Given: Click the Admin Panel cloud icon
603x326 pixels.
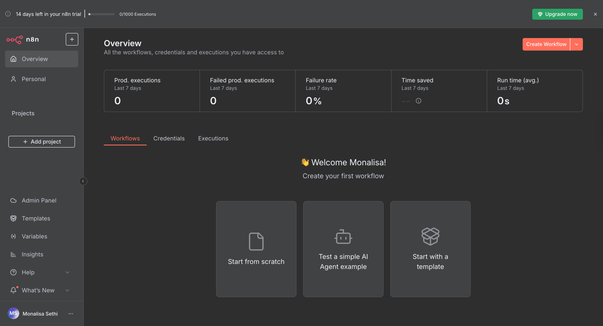Looking at the screenshot, I should click(x=13, y=200).
